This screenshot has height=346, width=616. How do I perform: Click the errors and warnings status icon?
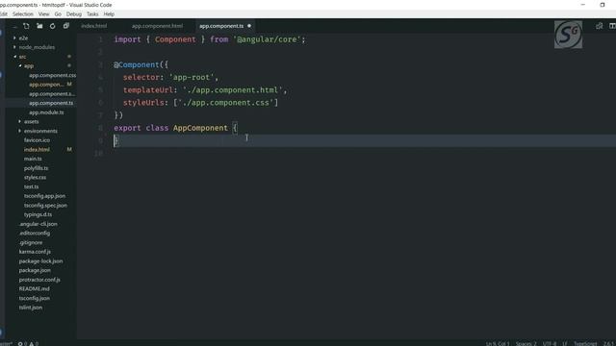click(x=28, y=344)
